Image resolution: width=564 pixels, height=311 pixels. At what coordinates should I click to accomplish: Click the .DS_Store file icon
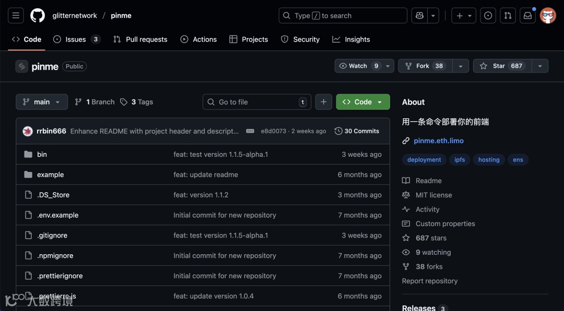28,195
